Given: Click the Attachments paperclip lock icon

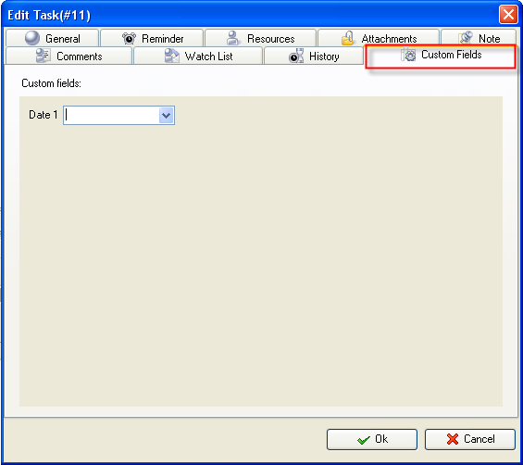Looking at the screenshot, I should 348,38.
